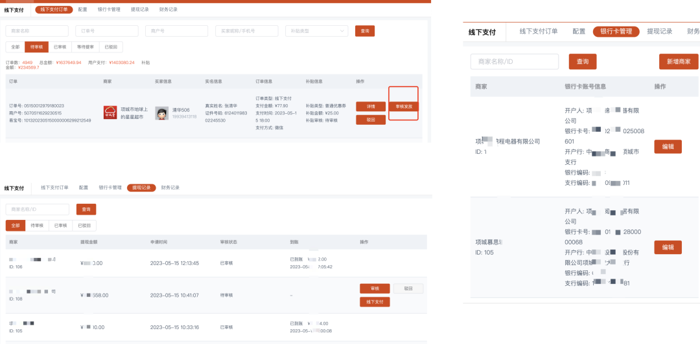The width and height of the screenshot is (700, 344).
Task: Click 线下支付 button for merchant ID 108
Action: (375, 302)
